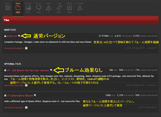
Task: Click the OPTIONAL FILES heading
Action: 12,64
